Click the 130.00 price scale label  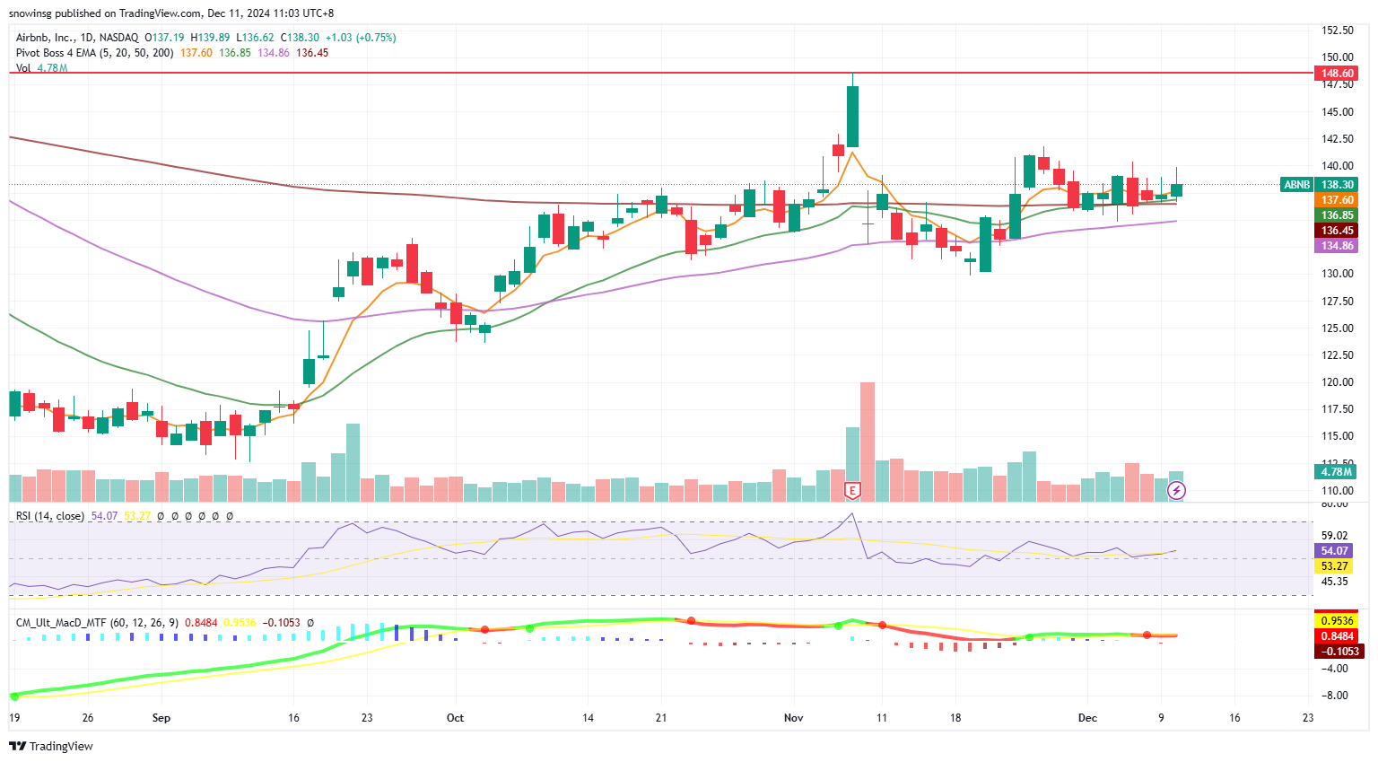pyautogui.click(x=1338, y=274)
